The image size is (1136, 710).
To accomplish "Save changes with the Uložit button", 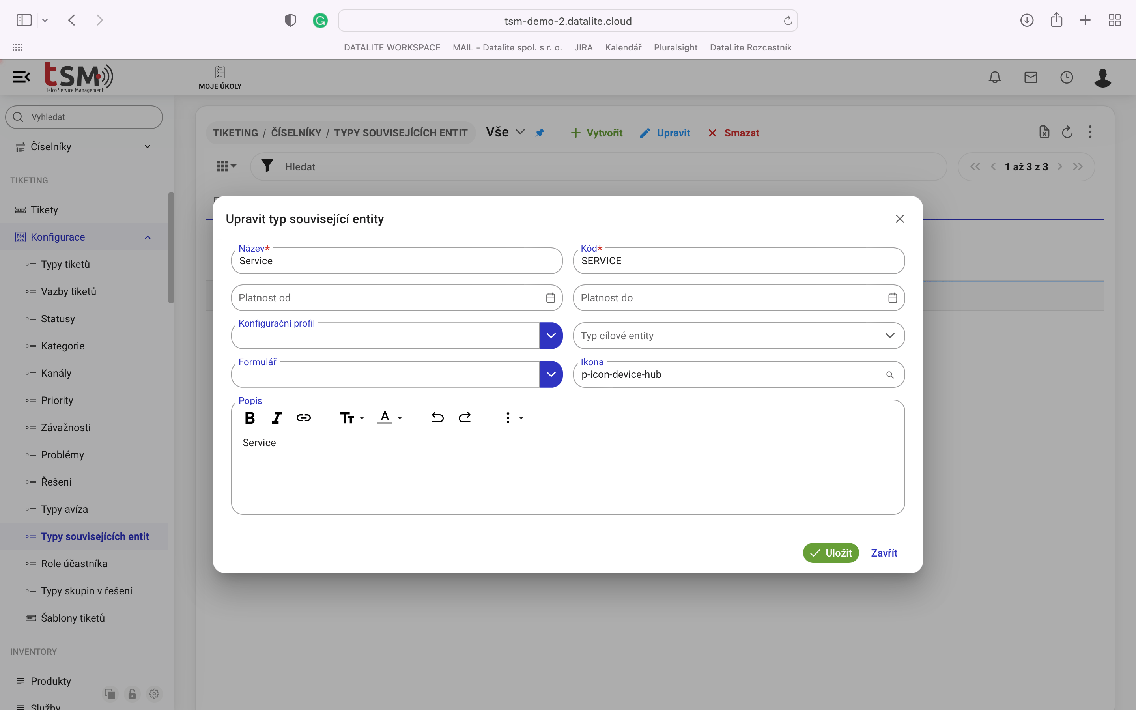I will 831,553.
